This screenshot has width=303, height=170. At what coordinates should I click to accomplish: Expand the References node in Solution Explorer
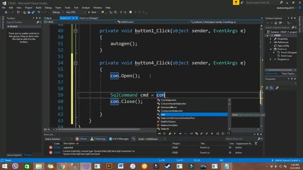pos(270,42)
